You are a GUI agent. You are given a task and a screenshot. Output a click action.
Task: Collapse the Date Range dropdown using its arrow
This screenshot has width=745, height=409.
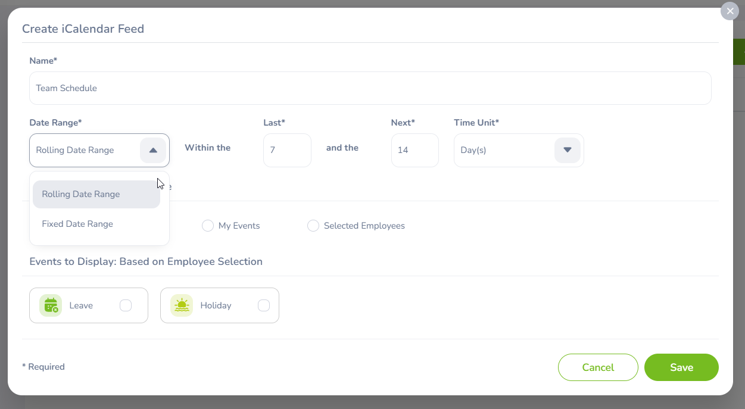(x=153, y=150)
